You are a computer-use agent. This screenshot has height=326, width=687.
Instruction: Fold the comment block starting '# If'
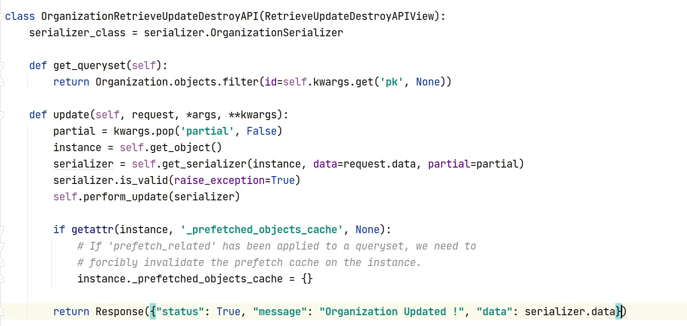2,246
